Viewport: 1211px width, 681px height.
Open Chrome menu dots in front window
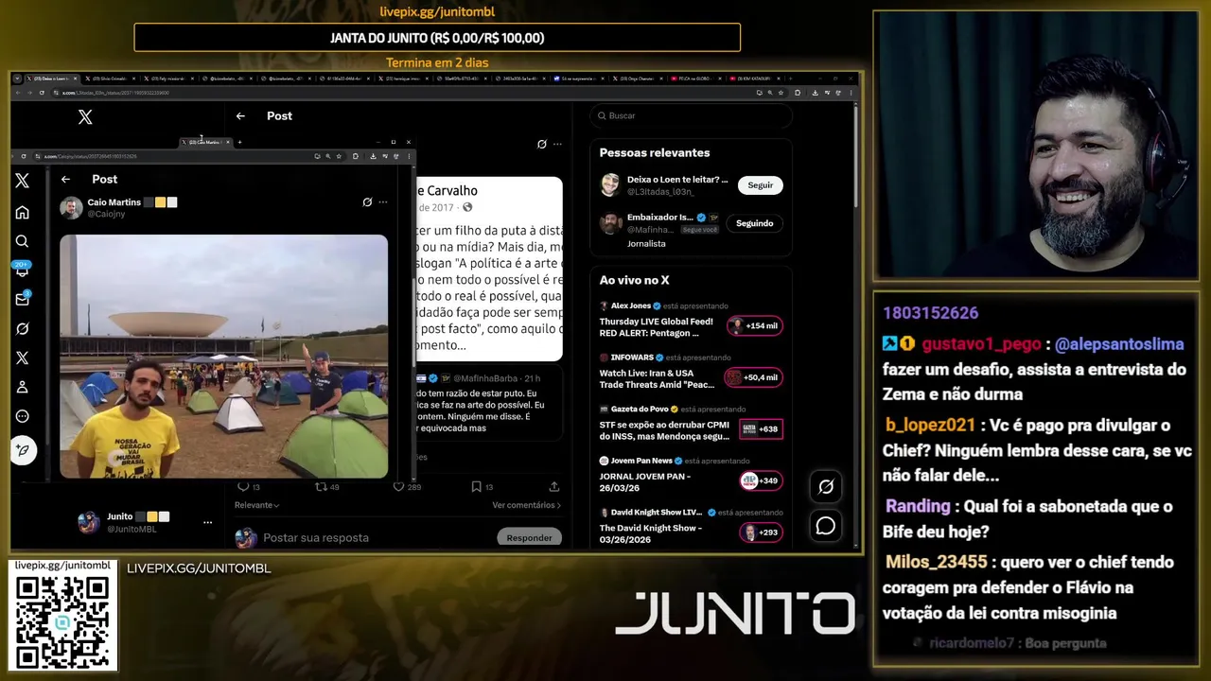409,156
